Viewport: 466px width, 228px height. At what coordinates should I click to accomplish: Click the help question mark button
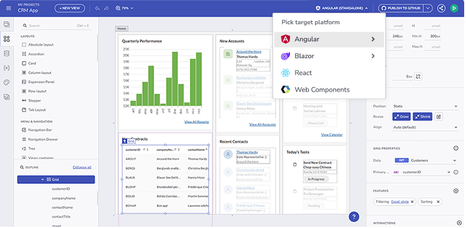tap(354, 216)
